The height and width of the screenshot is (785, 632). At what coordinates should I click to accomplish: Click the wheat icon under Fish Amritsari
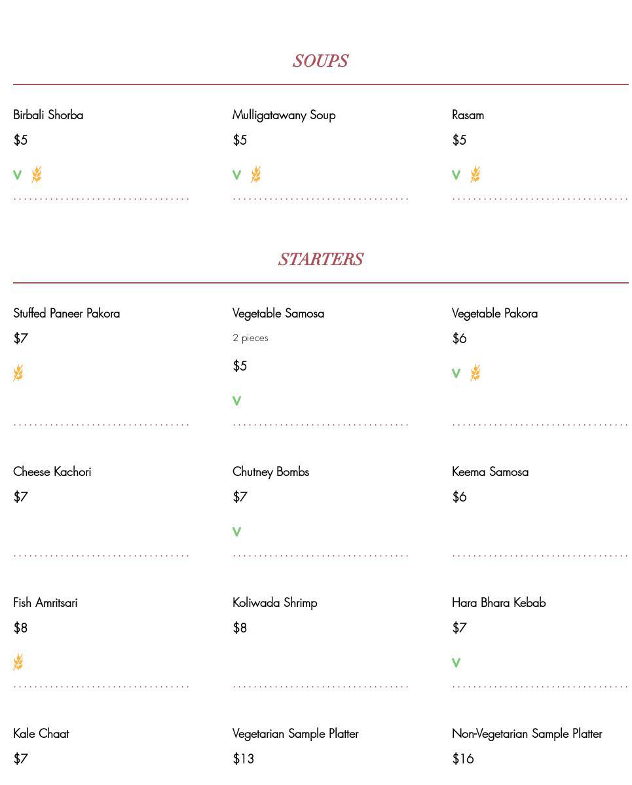(x=18, y=663)
